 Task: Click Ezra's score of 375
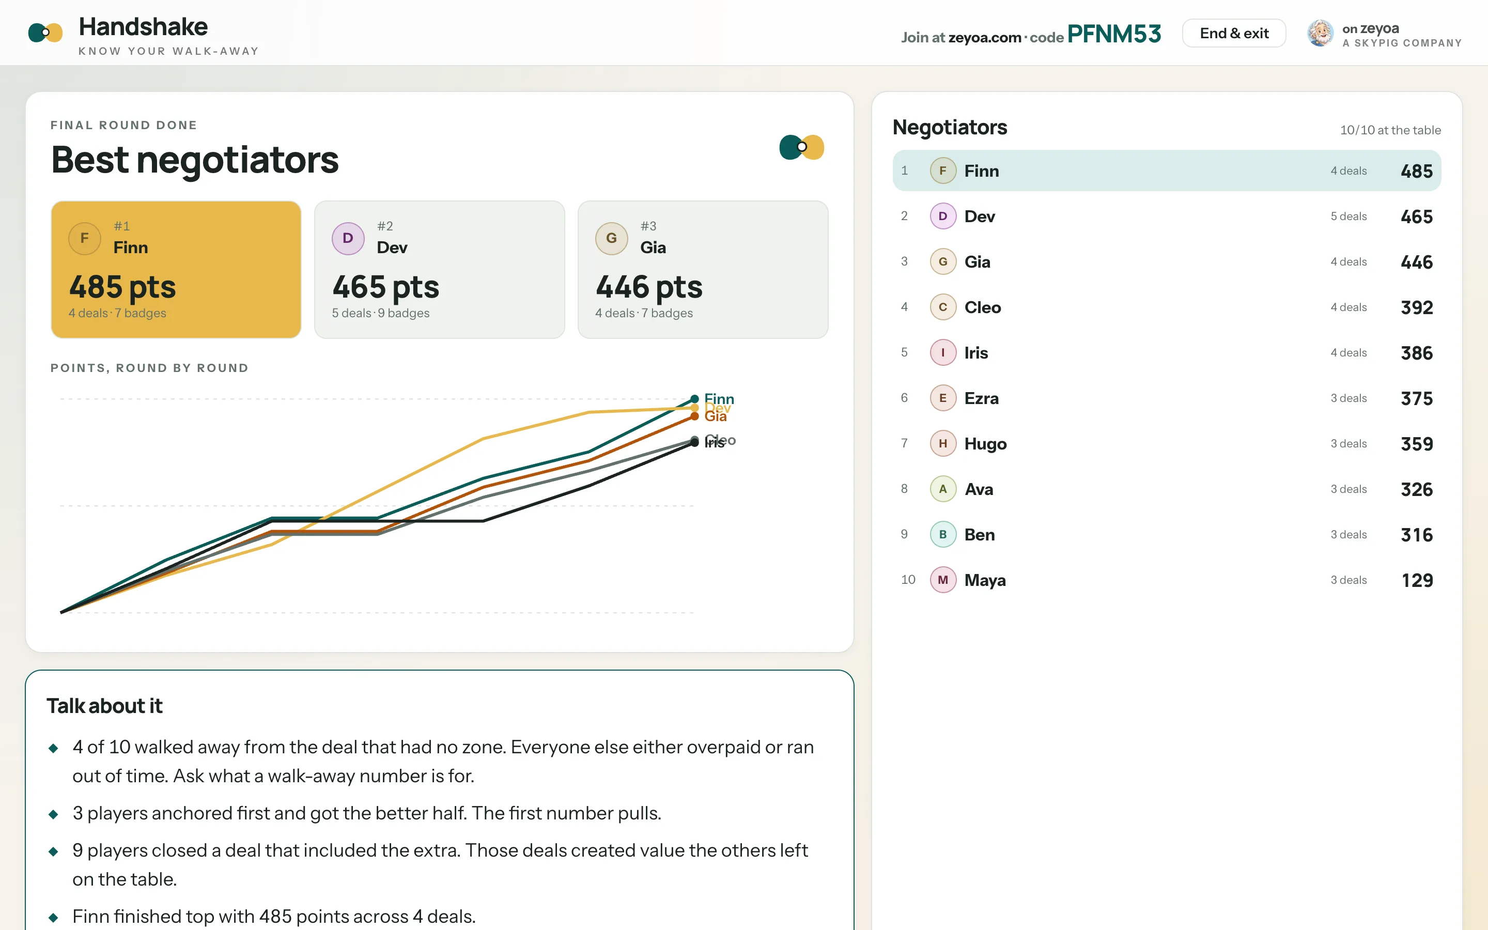(x=1417, y=398)
